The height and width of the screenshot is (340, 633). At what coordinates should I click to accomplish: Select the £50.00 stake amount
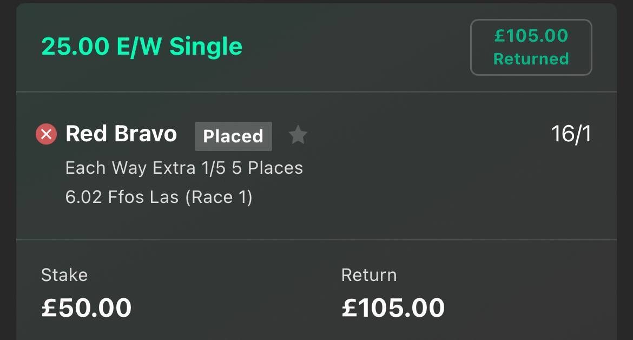[87, 308]
